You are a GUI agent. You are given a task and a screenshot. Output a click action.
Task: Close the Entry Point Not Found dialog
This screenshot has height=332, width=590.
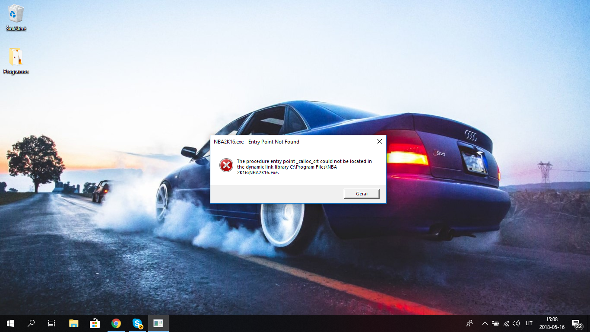coord(379,141)
